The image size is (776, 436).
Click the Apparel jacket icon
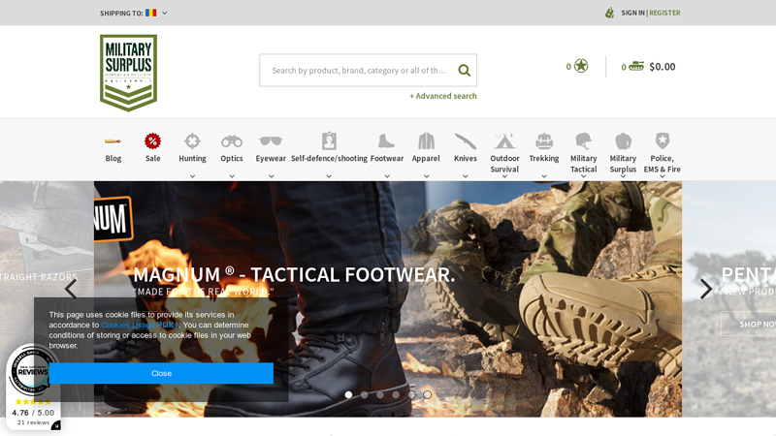[x=426, y=141]
